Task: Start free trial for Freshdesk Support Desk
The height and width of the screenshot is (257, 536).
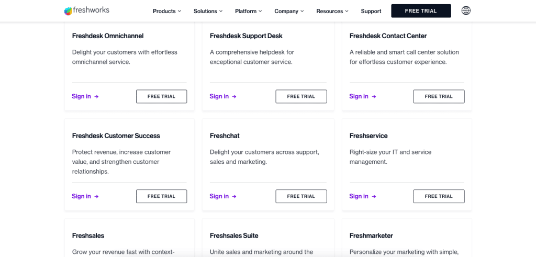Action: [301, 96]
